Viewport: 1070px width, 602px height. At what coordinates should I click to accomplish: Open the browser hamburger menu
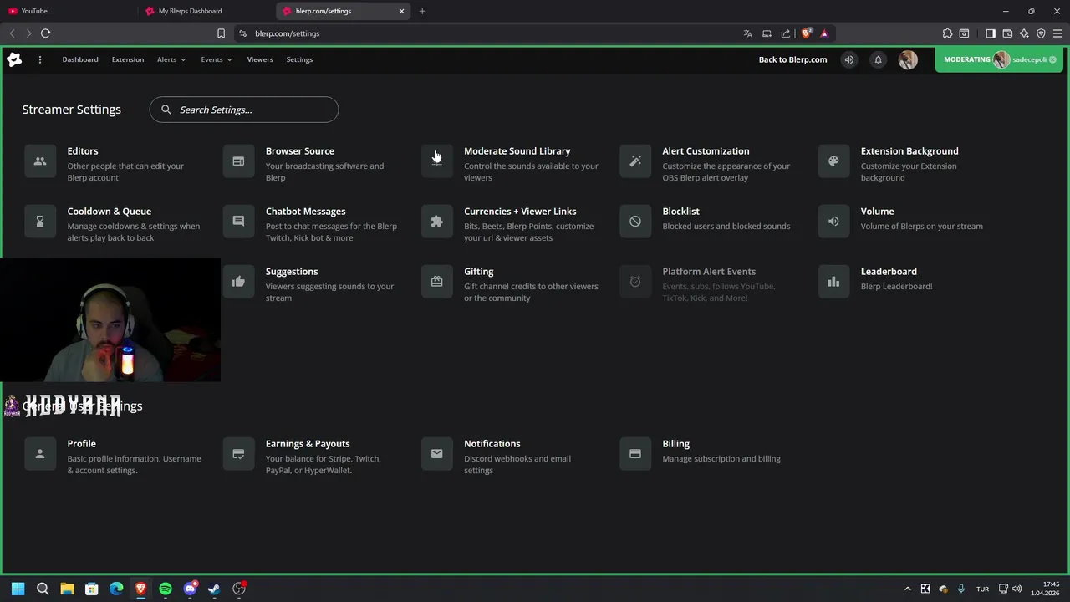pos(1057,33)
